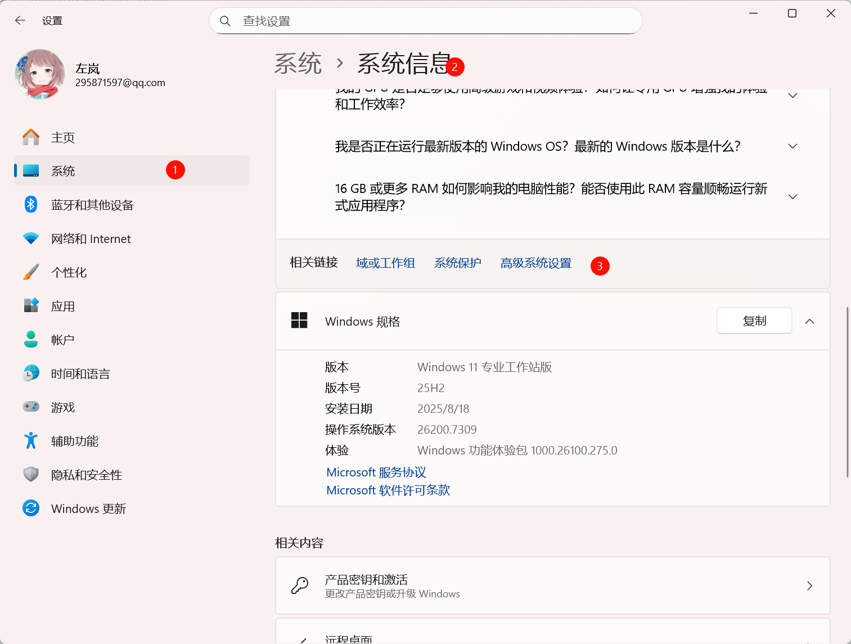Open Network and Internet wifi icon
Screen dimensions: 851x644
click(x=31, y=238)
